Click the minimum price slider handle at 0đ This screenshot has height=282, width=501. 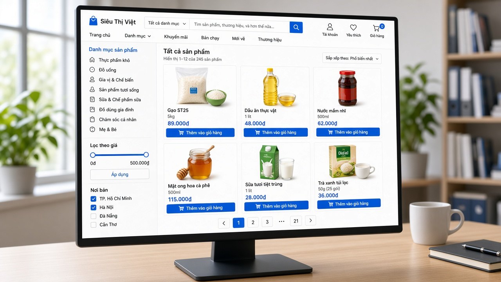(x=93, y=155)
